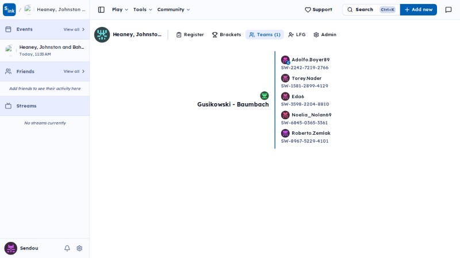Open Roberto.Zemlak profile
This screenshot has width=460, height=258.
click(x=311, y=133)
